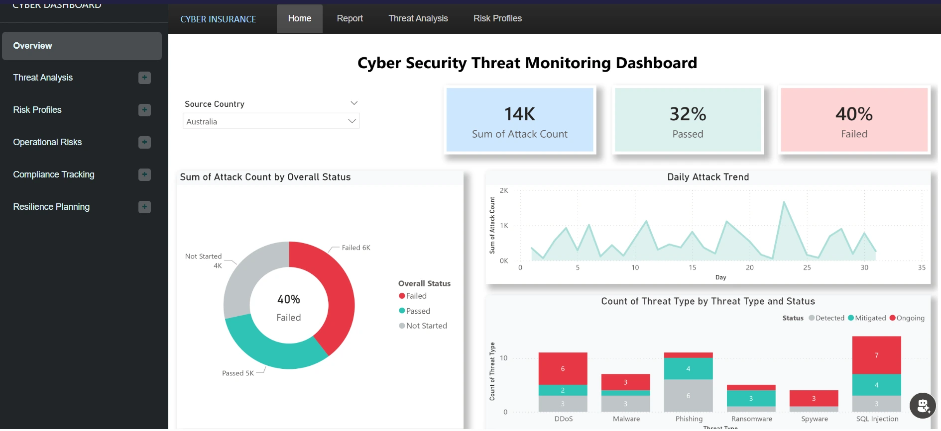Click the Ongoing status red swatch
Screen dimensions: 941x431
click(x=893, y=318)
